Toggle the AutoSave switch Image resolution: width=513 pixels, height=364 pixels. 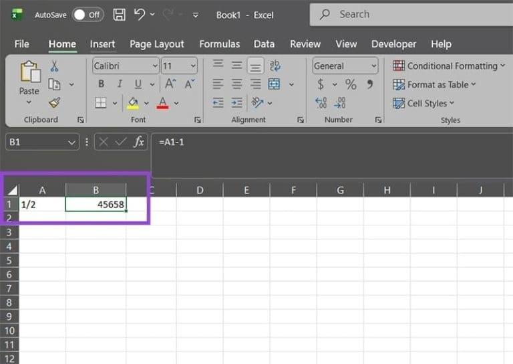point(88,15)
